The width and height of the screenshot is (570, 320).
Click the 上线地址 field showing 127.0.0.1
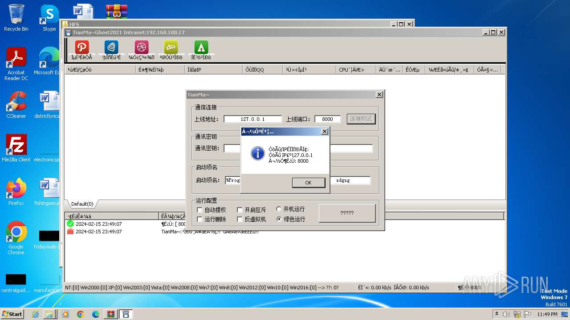tap(252, 119)
